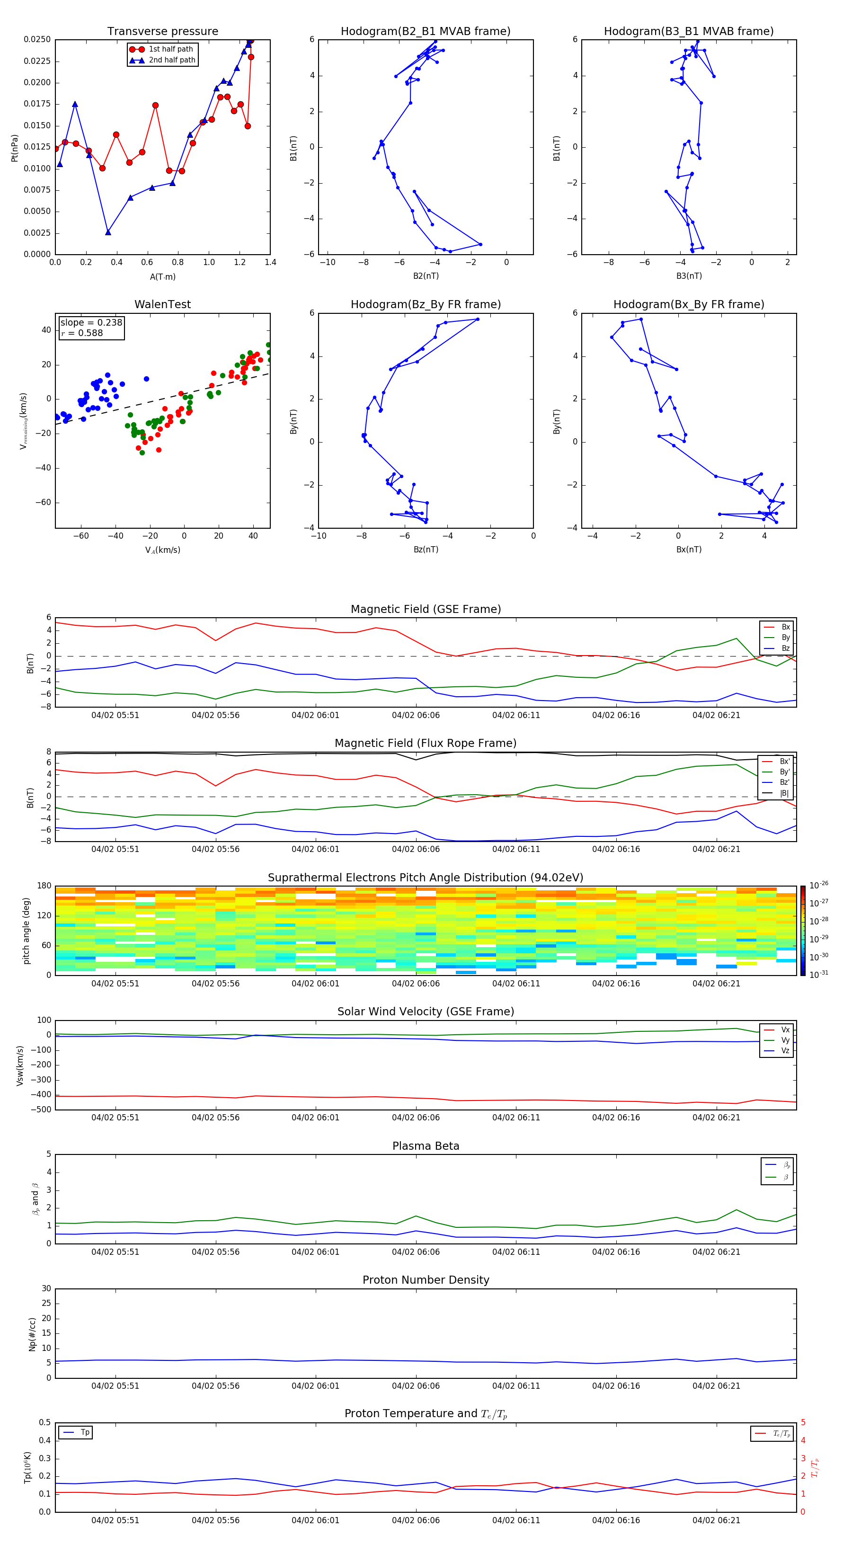Click the 'Proton Number Density' title
Screen dimensions: 852x1562
[x=426, y=1281]
